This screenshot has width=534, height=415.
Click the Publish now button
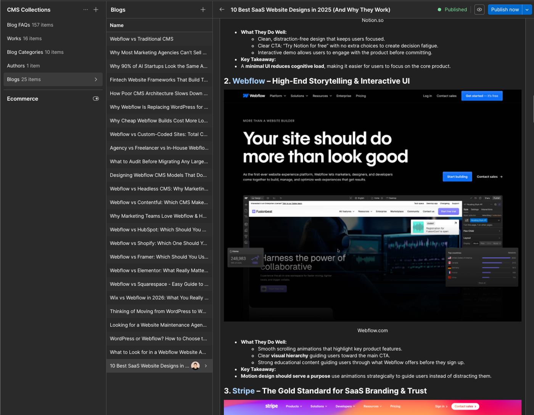505,10
